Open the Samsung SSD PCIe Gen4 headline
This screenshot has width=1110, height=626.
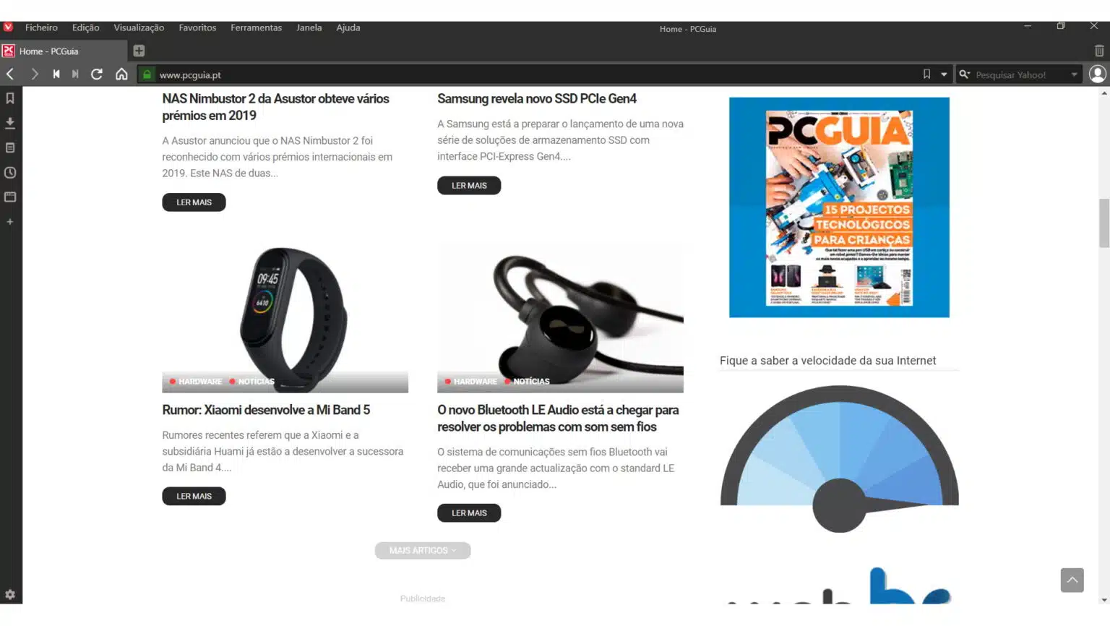pos(537,99)
